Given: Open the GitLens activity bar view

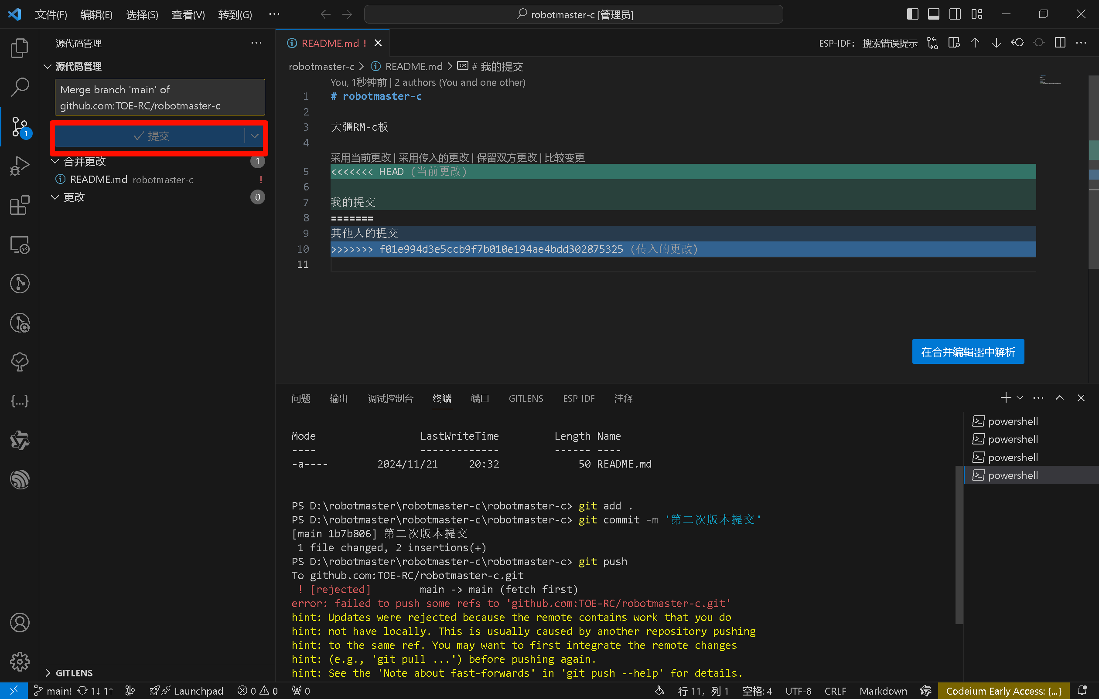Looking at the screenshot, I should pos(19,284).
